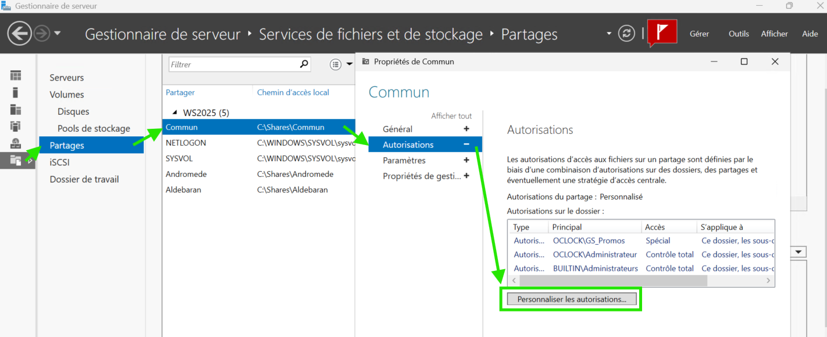This screenshot has width=827, height=337.
Task: Open the list view options dropdown
Action: [x=341, y=64]
